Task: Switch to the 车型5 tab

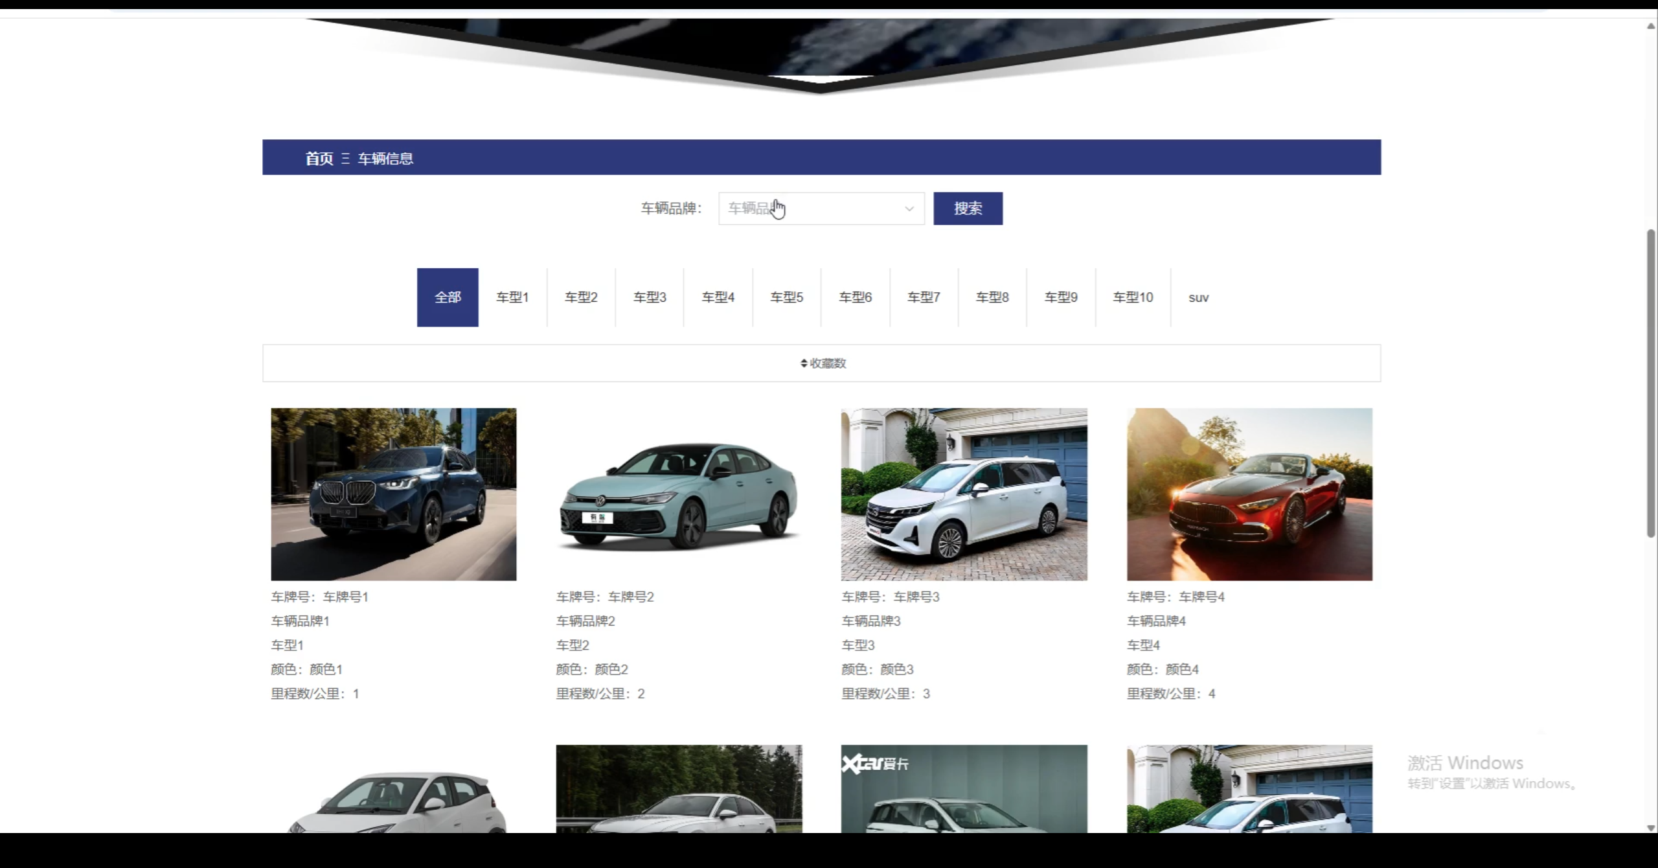Action: 786,297
